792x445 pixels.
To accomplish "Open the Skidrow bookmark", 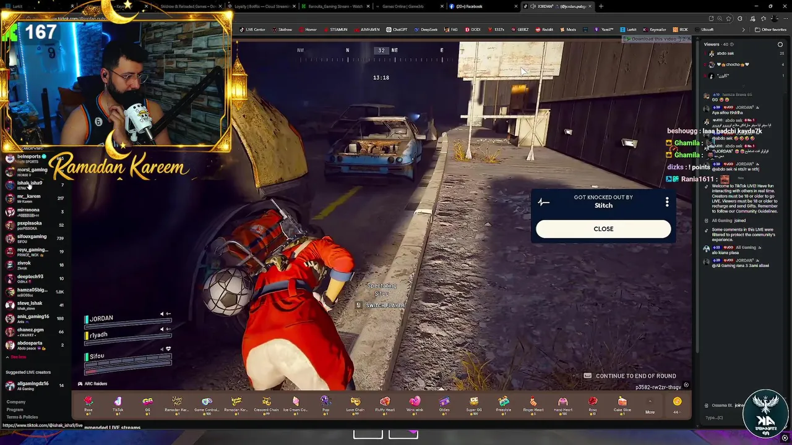I will tap(282, 30).
